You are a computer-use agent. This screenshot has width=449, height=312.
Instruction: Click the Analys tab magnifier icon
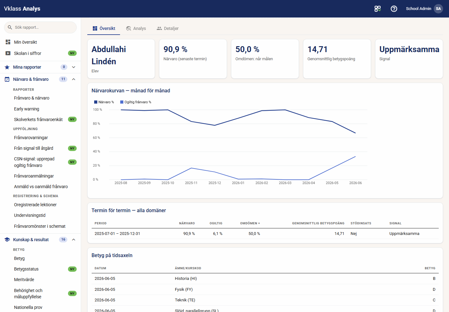coord(128,28)
